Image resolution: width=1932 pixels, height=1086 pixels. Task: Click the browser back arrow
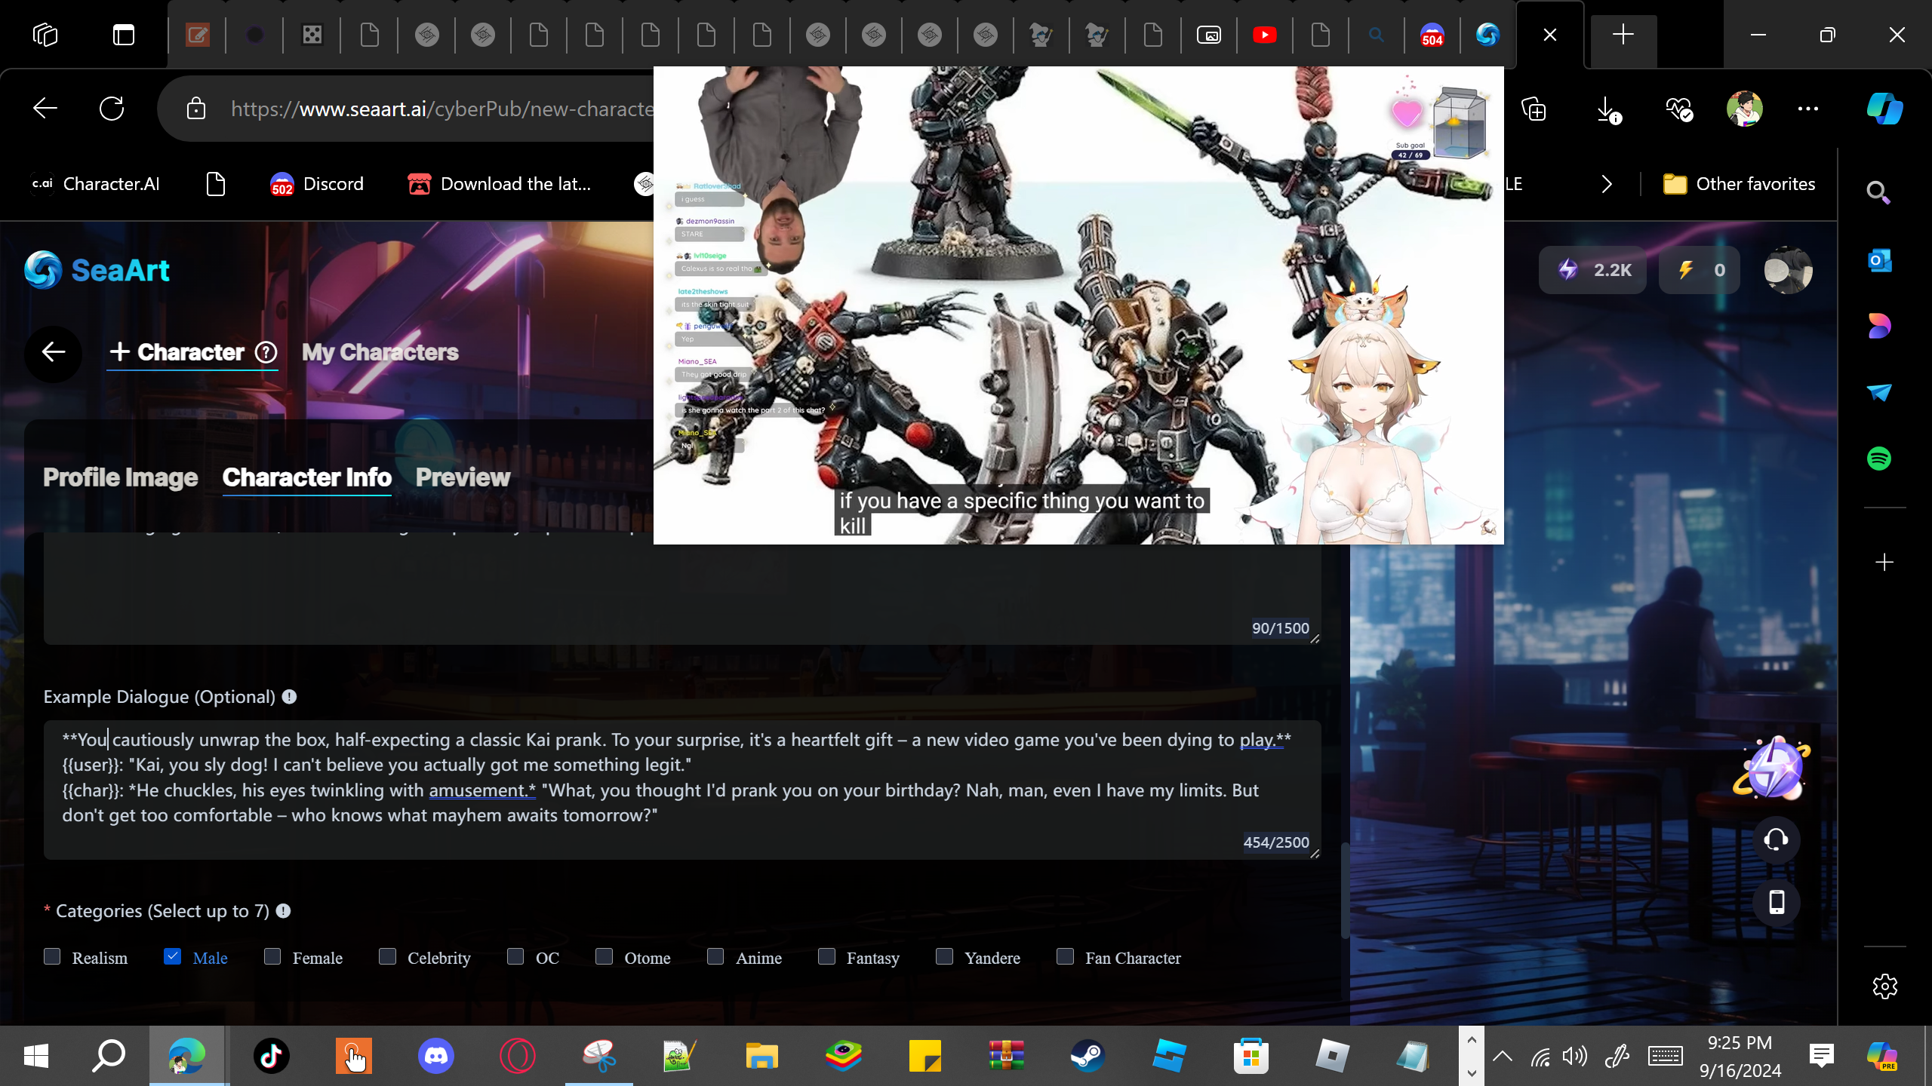tap(45, 109)
